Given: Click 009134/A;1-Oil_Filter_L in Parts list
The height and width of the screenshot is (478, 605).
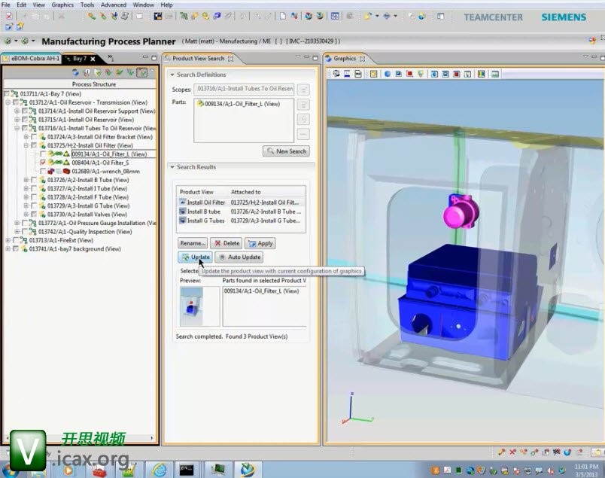Looking at the screenshot, I should point(242,104).
